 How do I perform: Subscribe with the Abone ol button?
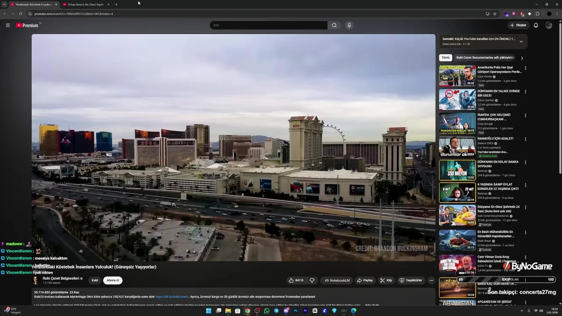(113, 280)
